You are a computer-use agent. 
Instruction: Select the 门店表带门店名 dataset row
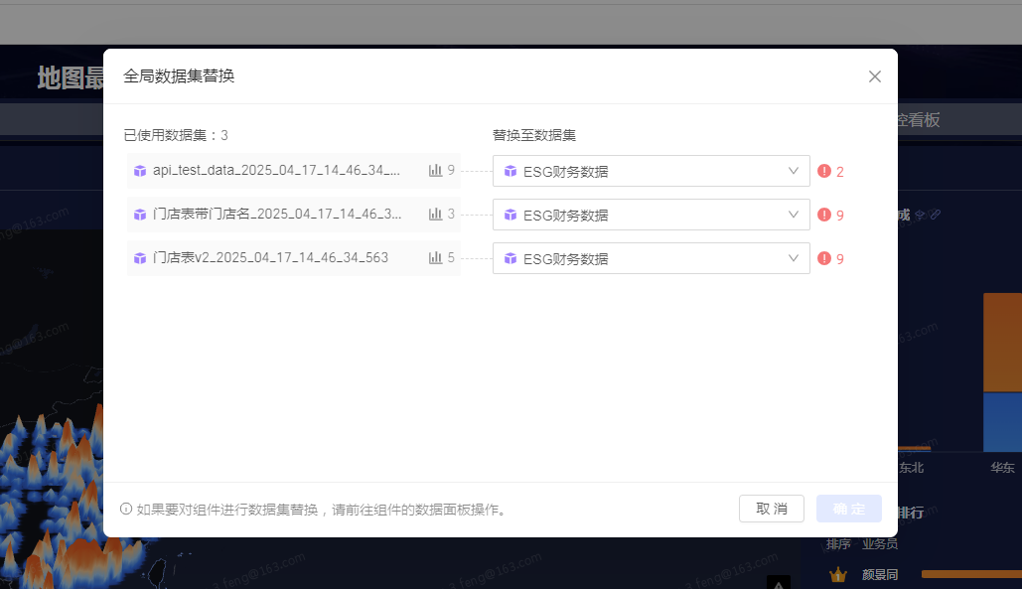point(293,215)
